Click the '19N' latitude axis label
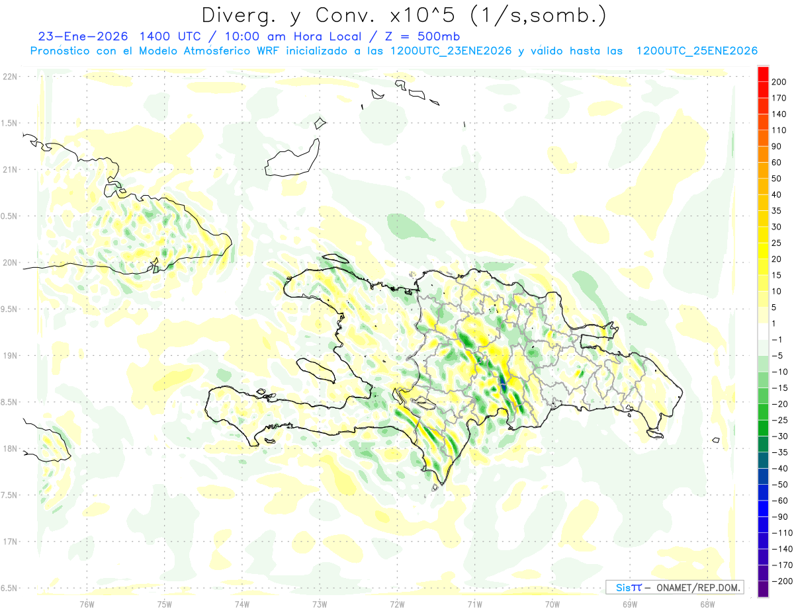 coord(9,356)
